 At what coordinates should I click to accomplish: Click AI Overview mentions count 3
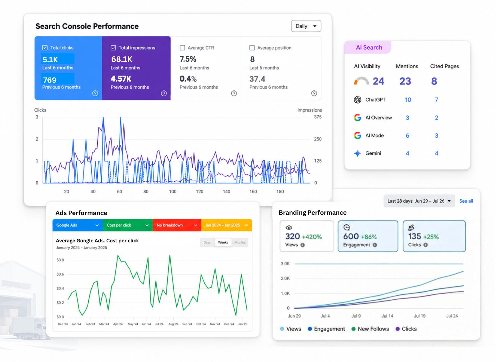coord(407,118)
